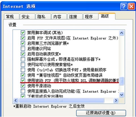
Task: Uncheck 使用被动 FTP checkbox
Action: [x=23, y=80]
